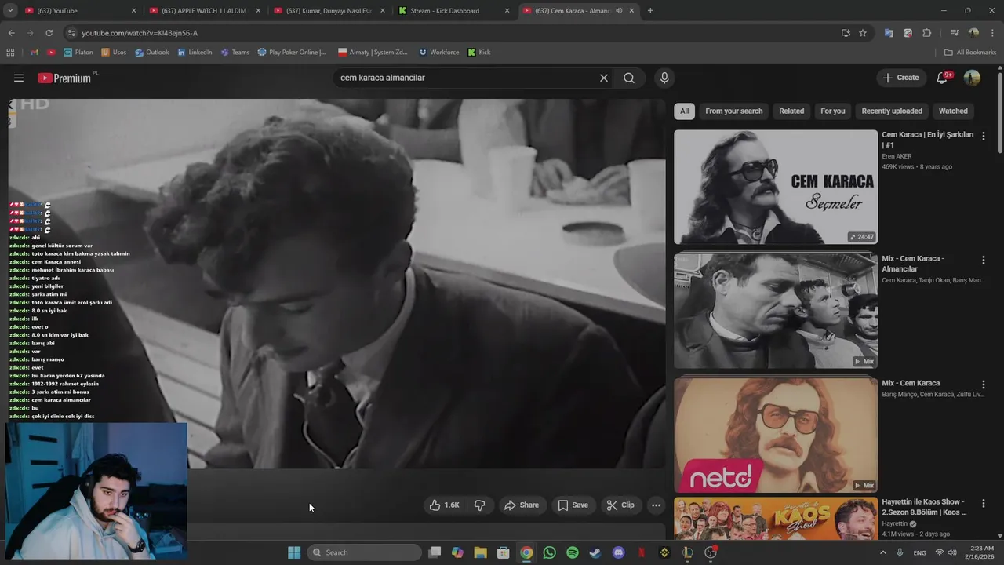This screenshot has width=1004, height=565.
Task: Open File Explorer from the taskbar
Action: pos(480,552)
